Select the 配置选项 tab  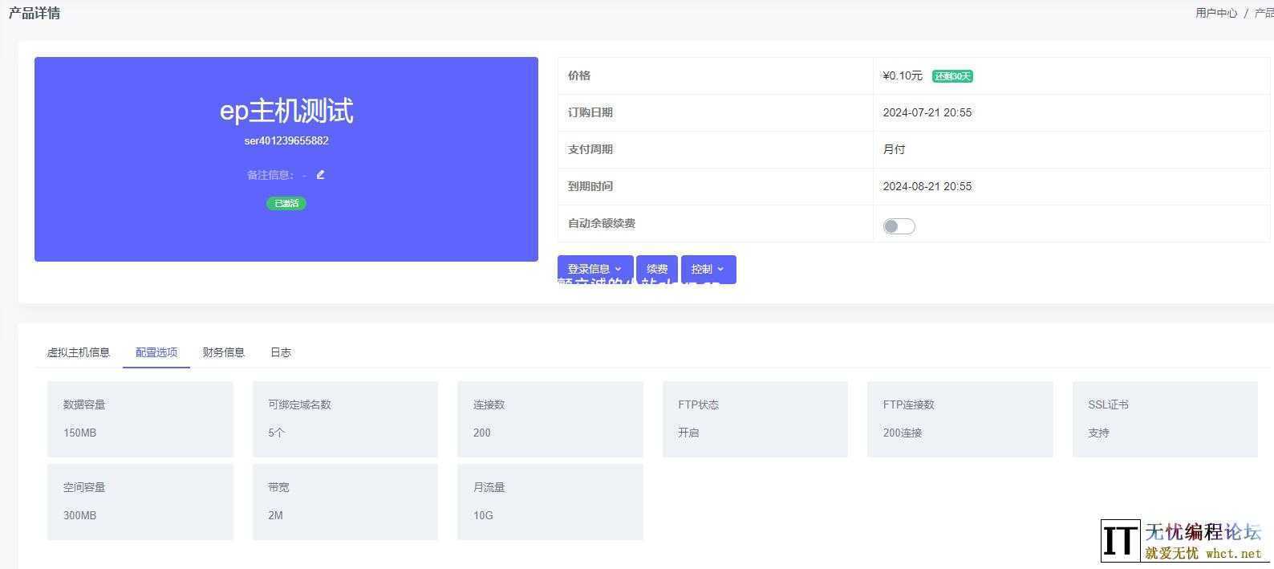click(156, 352)
